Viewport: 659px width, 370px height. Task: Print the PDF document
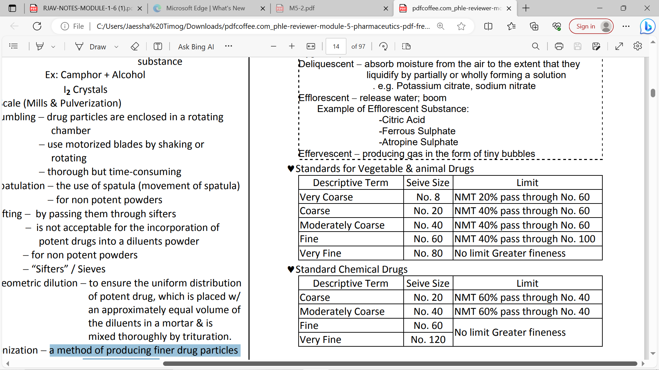click(x=559, y=46)
